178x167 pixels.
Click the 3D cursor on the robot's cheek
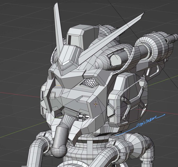96,104
